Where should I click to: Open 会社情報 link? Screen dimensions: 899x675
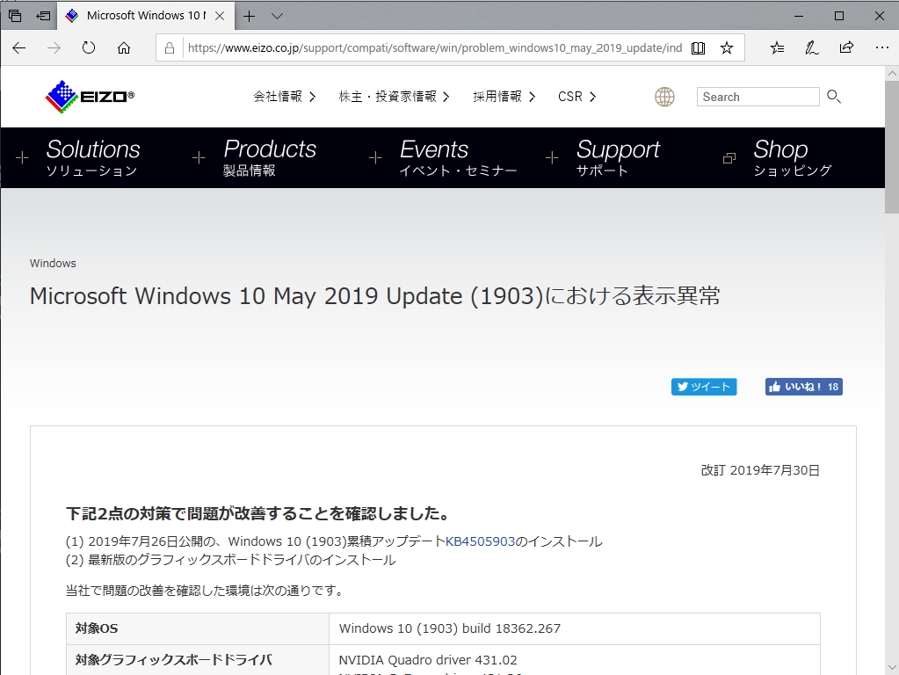[285, 97]
